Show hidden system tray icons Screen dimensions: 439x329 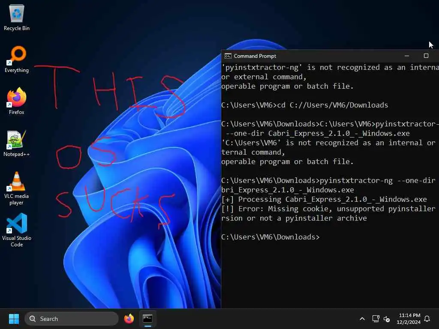click(362, 319)
